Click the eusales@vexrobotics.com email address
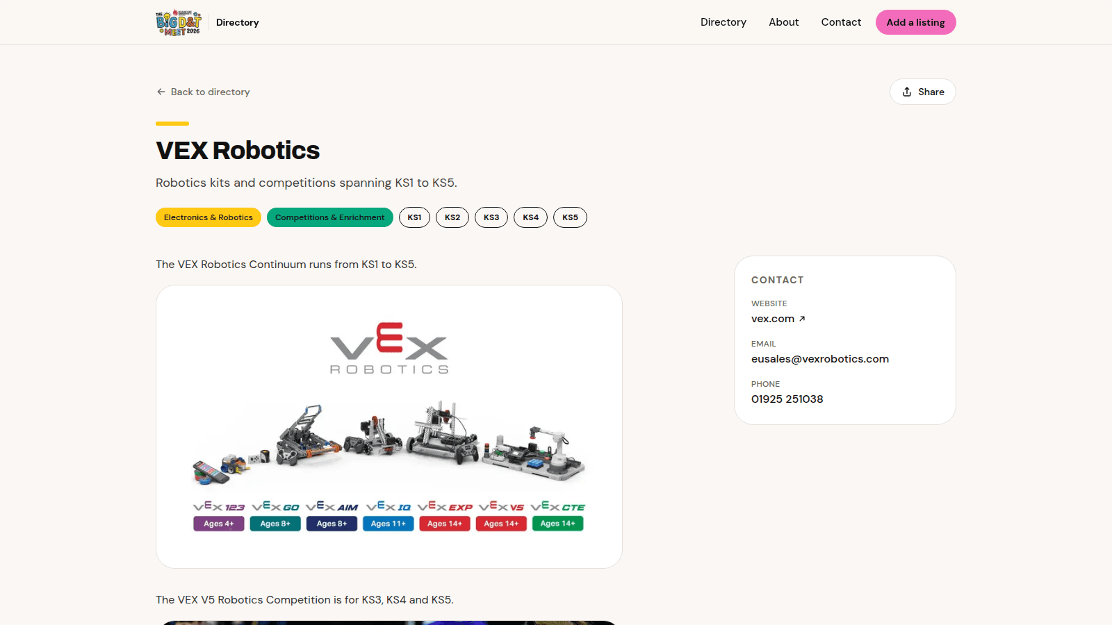Viewport: 1112px width, 625px height. 820,359
